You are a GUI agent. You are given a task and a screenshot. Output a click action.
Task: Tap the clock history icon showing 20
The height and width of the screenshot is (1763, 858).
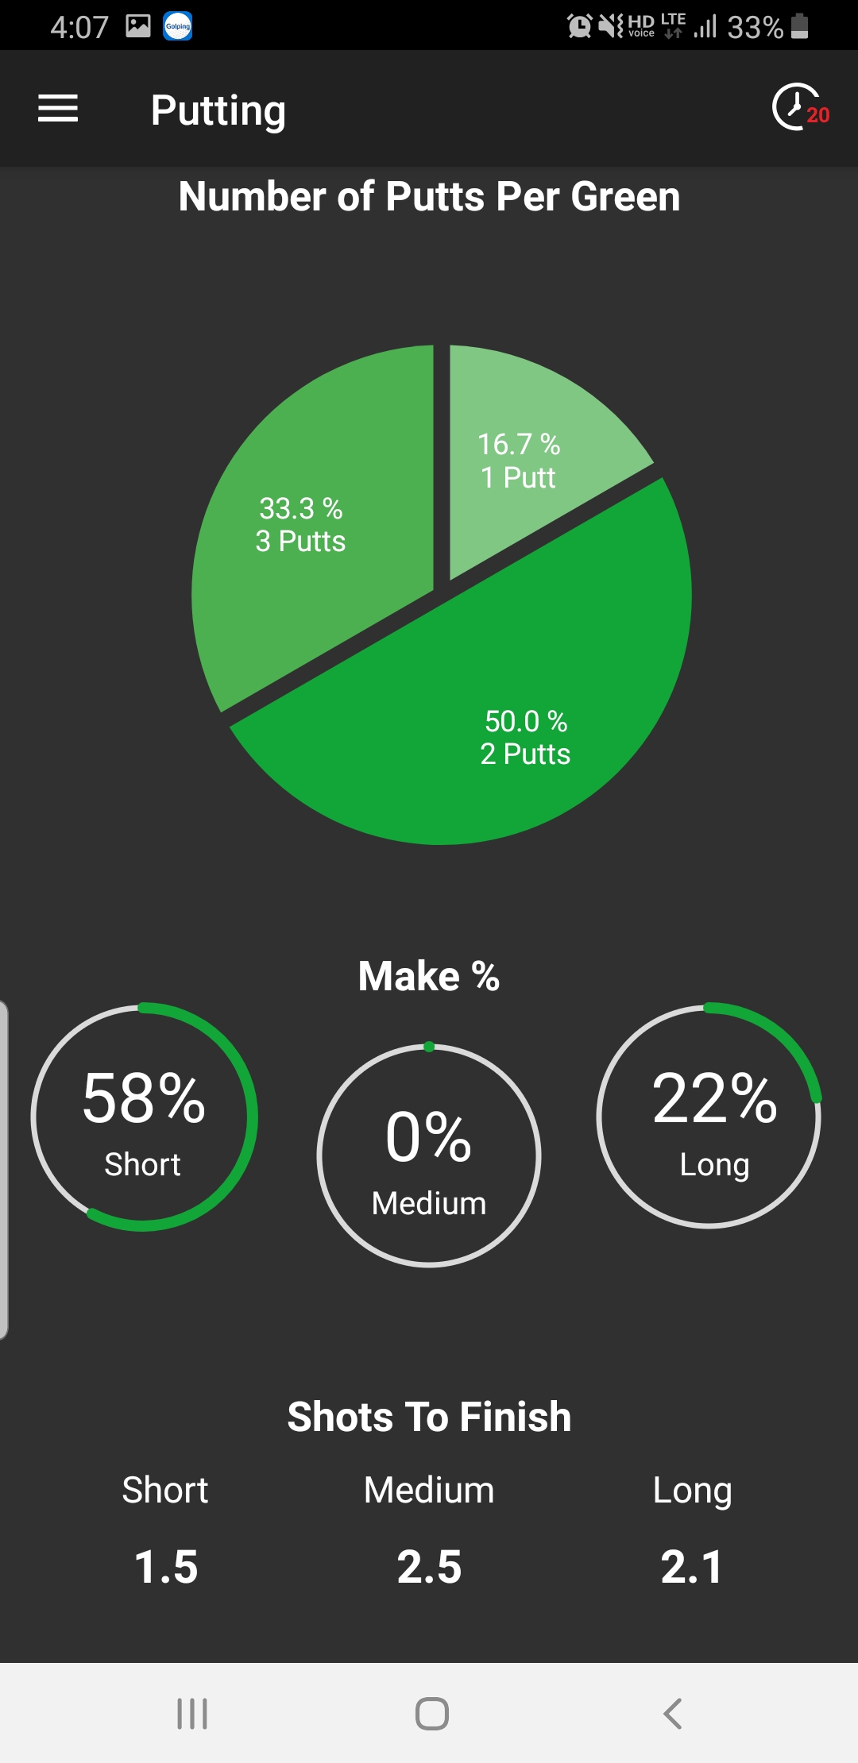pos(799,107)
